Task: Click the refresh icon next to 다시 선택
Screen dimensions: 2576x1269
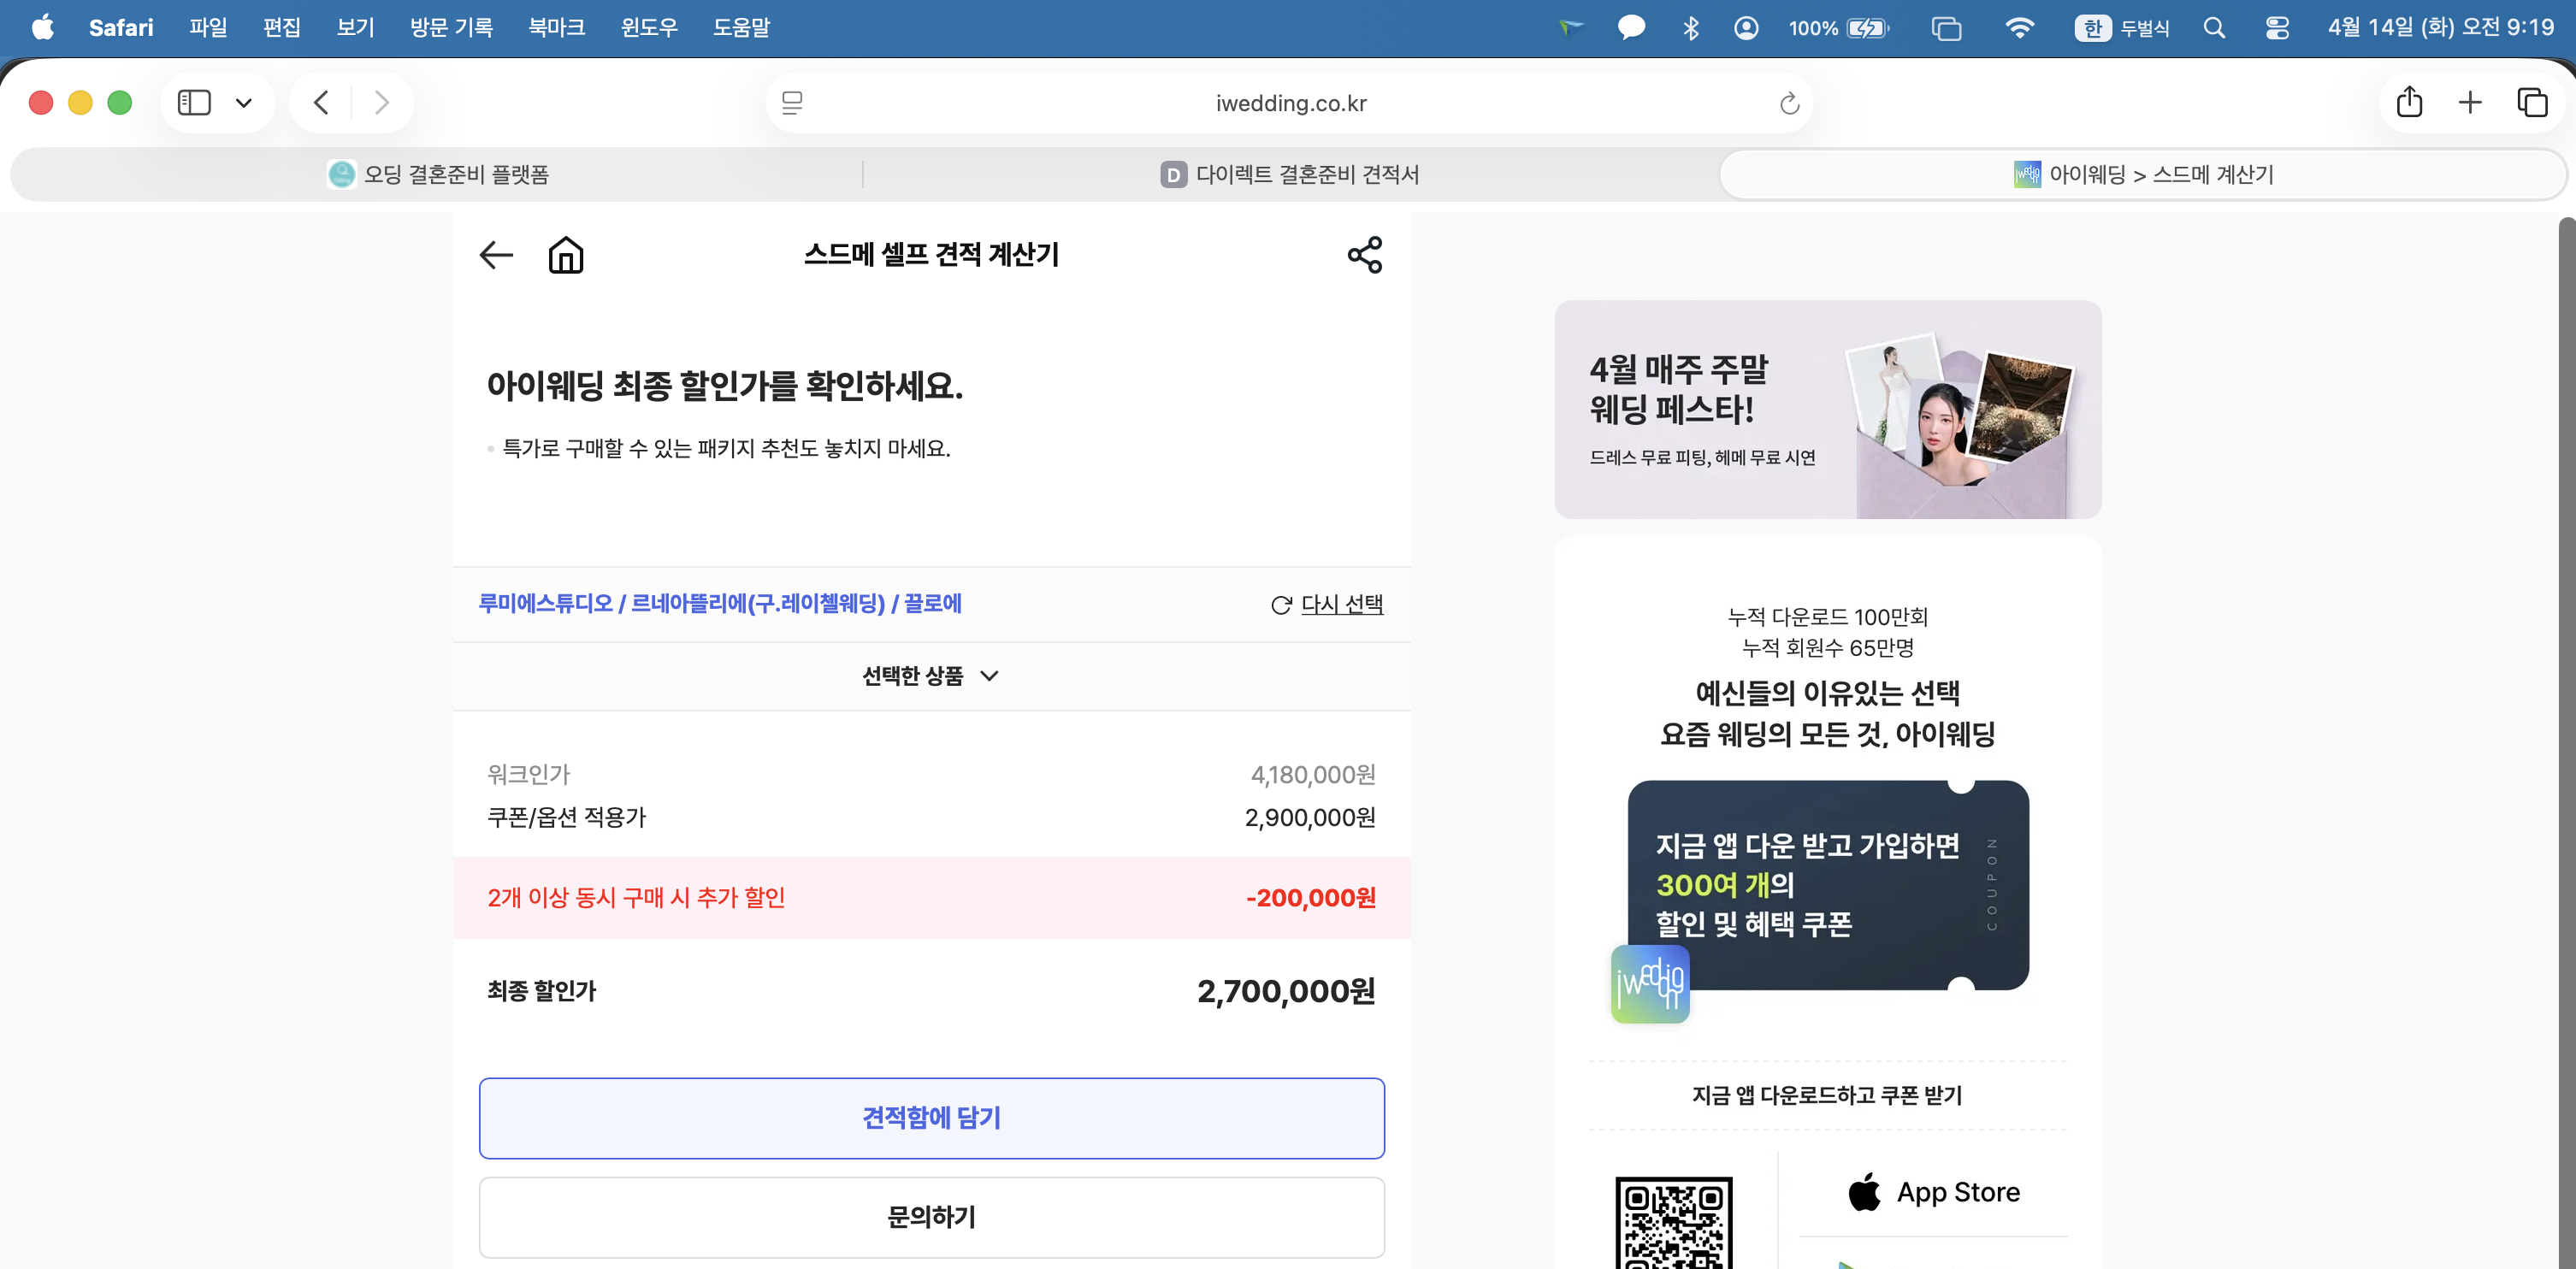Action: (x=1281, y=604)
